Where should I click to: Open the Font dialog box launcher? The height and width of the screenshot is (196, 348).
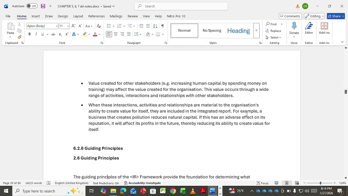coord(102,43)
